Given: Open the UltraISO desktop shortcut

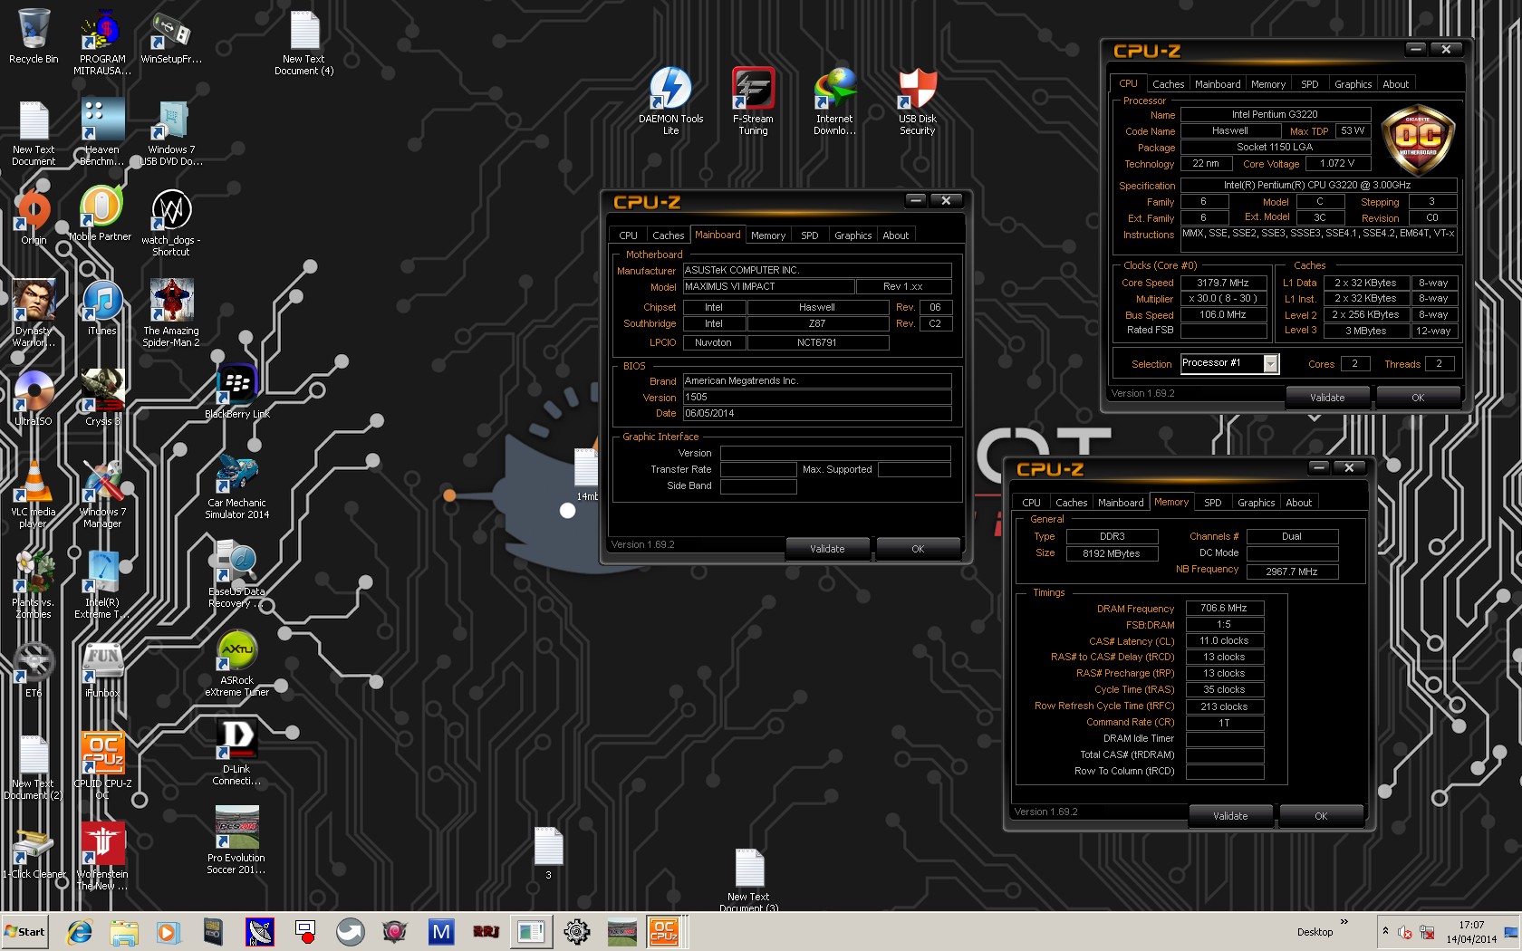Looking at the screenshot, I should (x=34, y=399).
